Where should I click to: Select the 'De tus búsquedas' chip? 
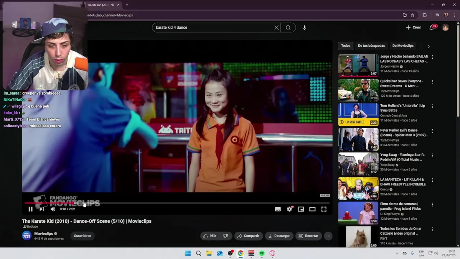(371, 46)
